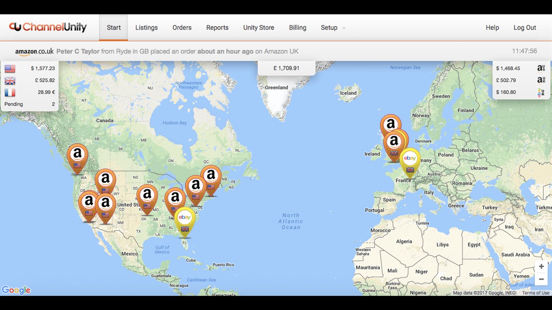Go to the Unity Store page
Image resolution: width=552 pixels, height=310 pixels.
258,28
